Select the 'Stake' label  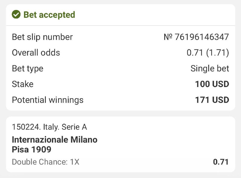click(23, 84)
